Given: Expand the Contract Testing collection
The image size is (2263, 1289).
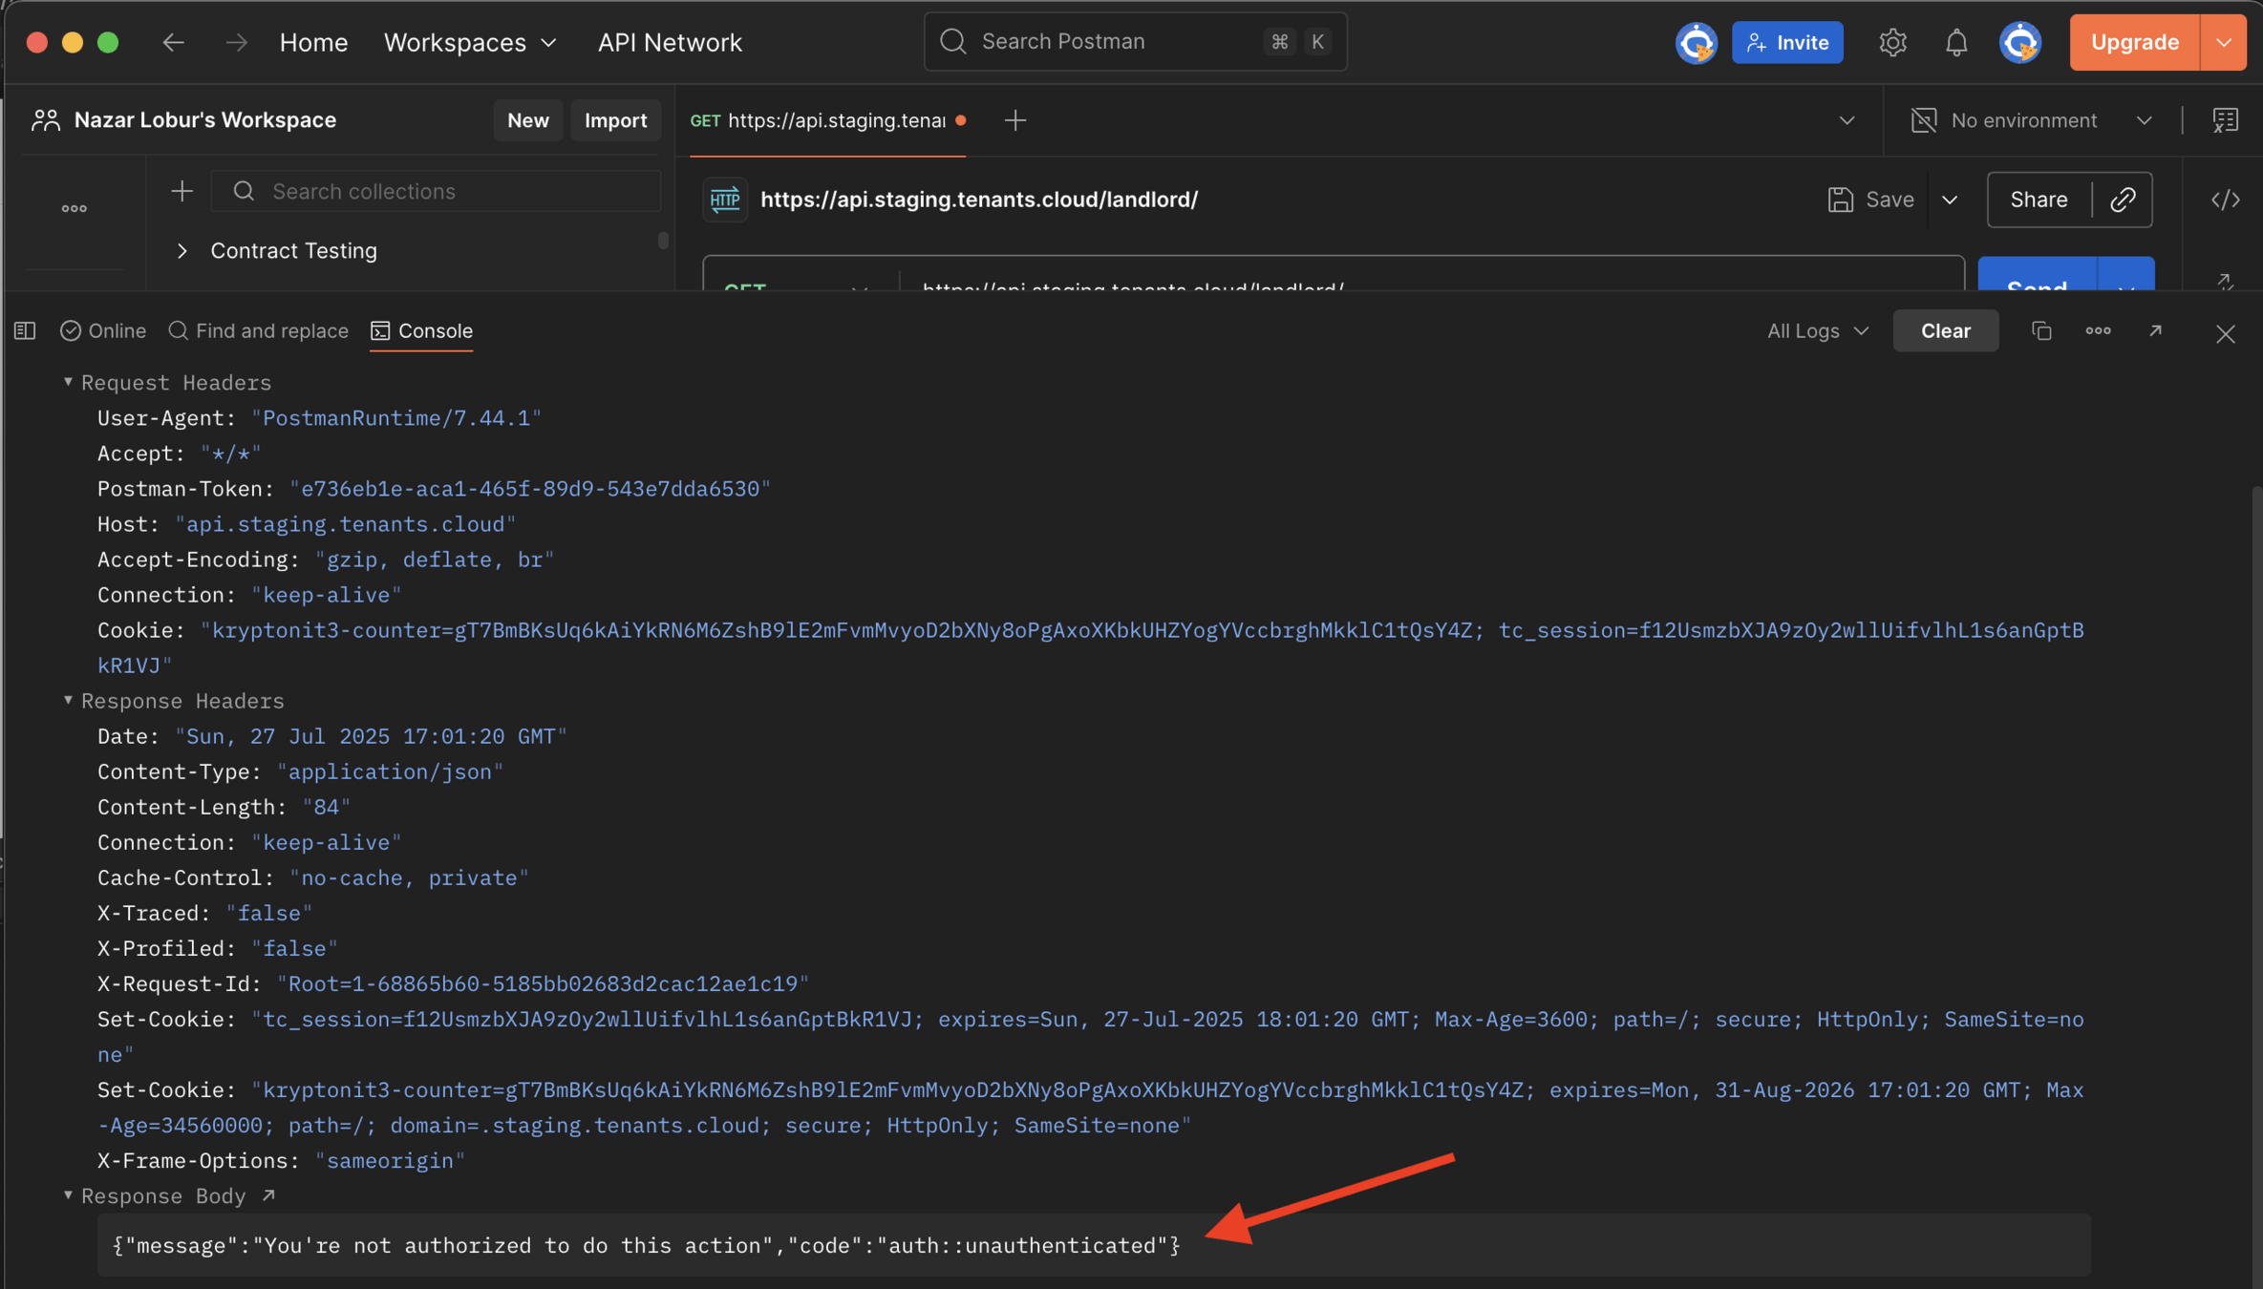Looking at the screenshot, I should pyautogui.click(x=182, y=250).
